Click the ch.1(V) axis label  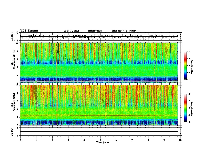click(x=12, y=36)
